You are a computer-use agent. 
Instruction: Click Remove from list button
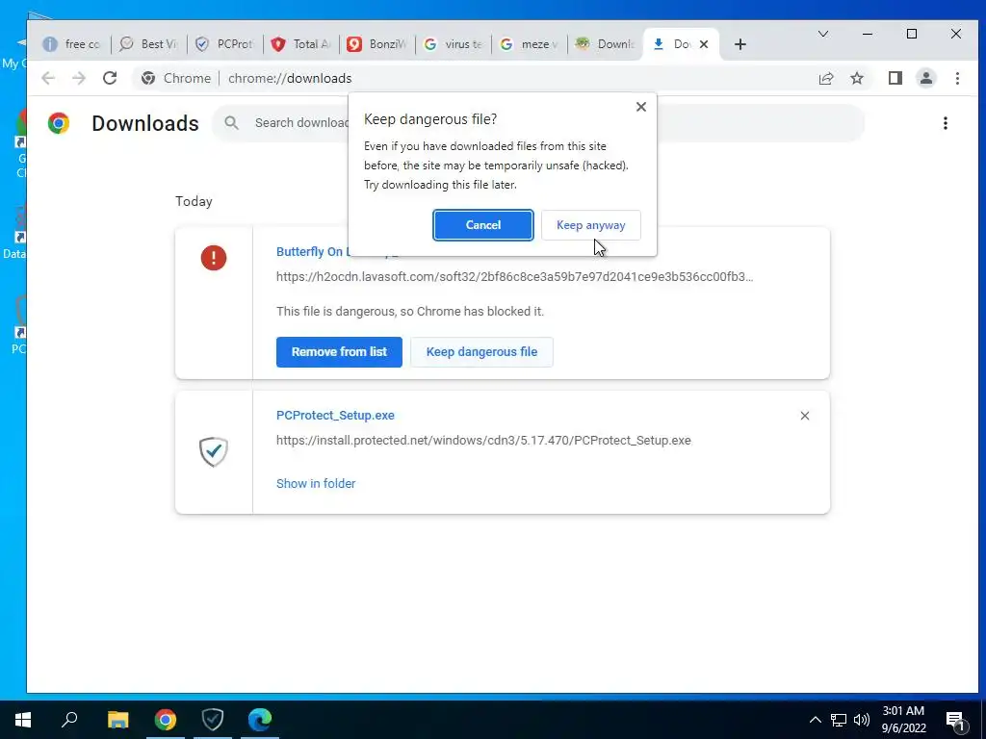339,352
